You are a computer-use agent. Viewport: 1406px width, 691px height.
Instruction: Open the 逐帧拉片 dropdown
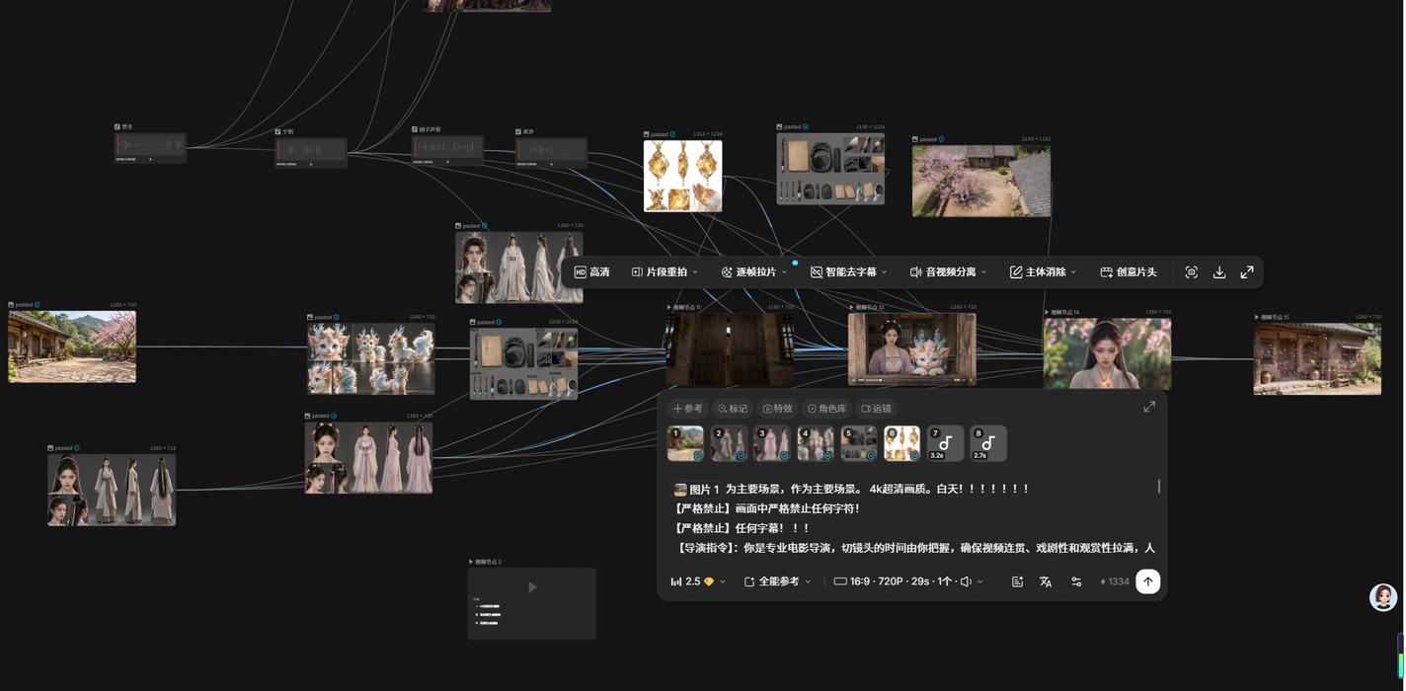point(754,272)
